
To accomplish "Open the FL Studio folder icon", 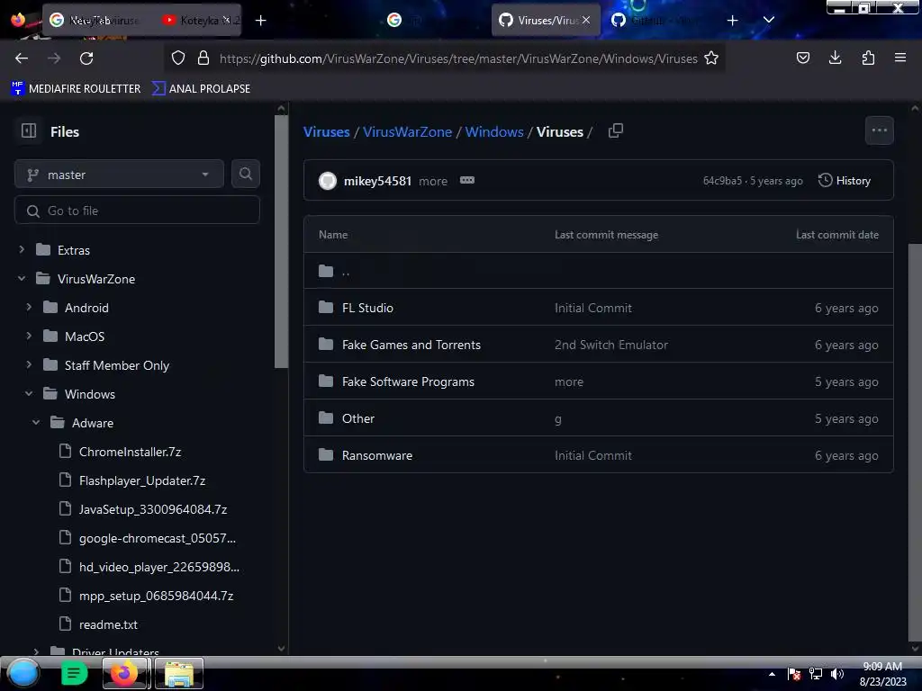I will (x=326, y=308).
